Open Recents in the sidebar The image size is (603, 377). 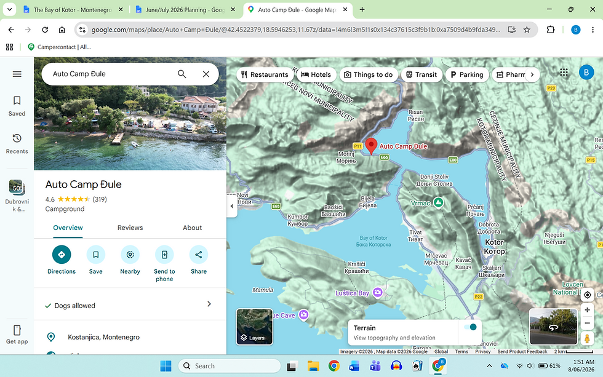pyautogui.click(x=17, y=144)
